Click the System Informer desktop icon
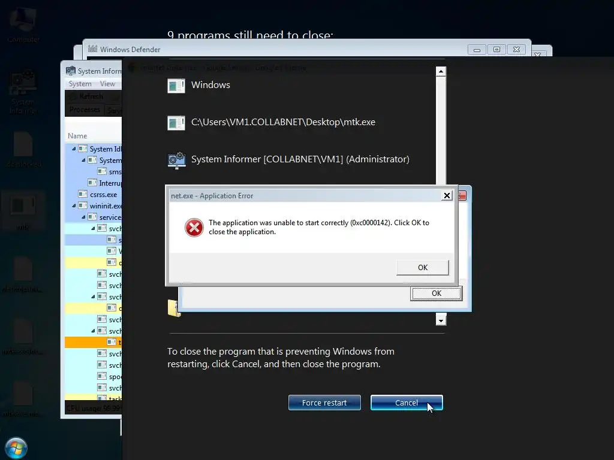Image resolution: width=614 pixels, height=460 pixels. [x=23, y=93]
